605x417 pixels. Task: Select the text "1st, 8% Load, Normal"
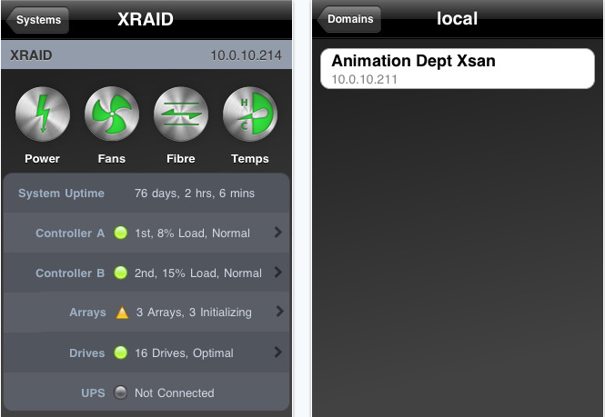click(192, 233)
